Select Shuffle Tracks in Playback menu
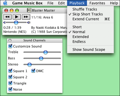Viewport: 120px width, 96px height. coord(90,9)
